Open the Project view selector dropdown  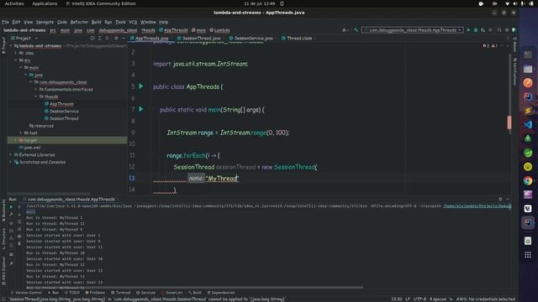(24, 38)
